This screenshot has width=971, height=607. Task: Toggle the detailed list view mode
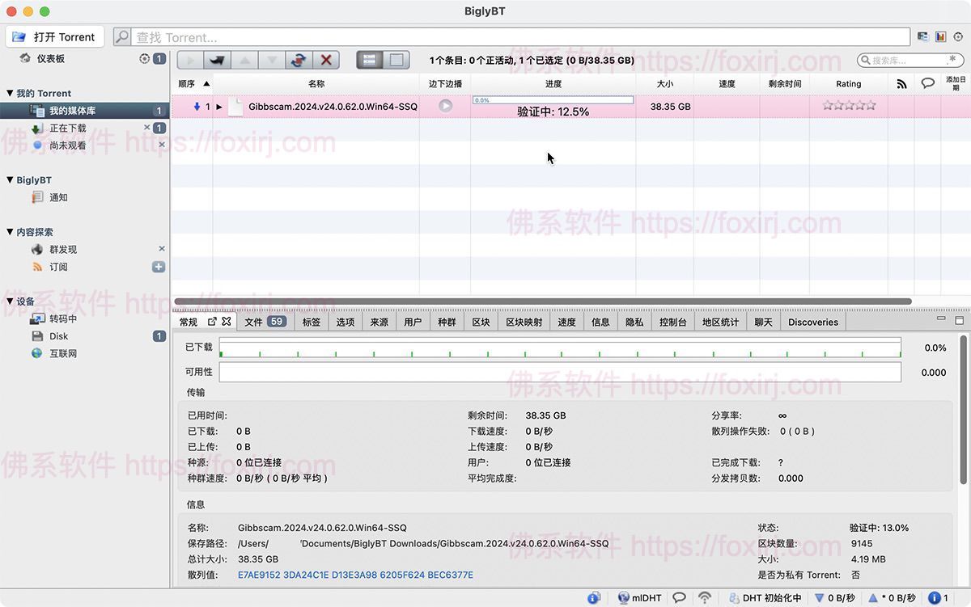[371, 60]
